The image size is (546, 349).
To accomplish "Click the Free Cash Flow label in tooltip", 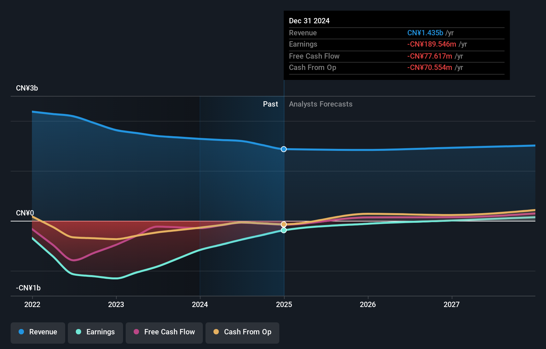I will point(314,56).
